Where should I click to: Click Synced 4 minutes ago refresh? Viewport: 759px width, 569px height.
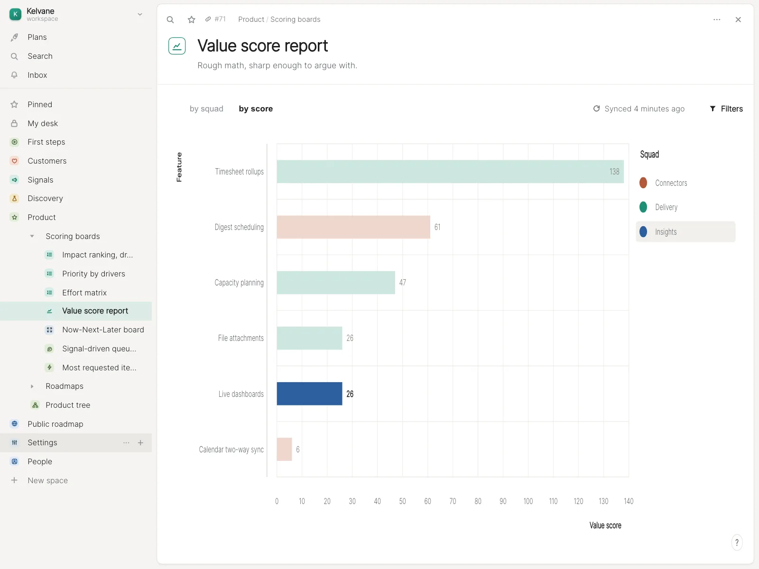coord(639,109)
